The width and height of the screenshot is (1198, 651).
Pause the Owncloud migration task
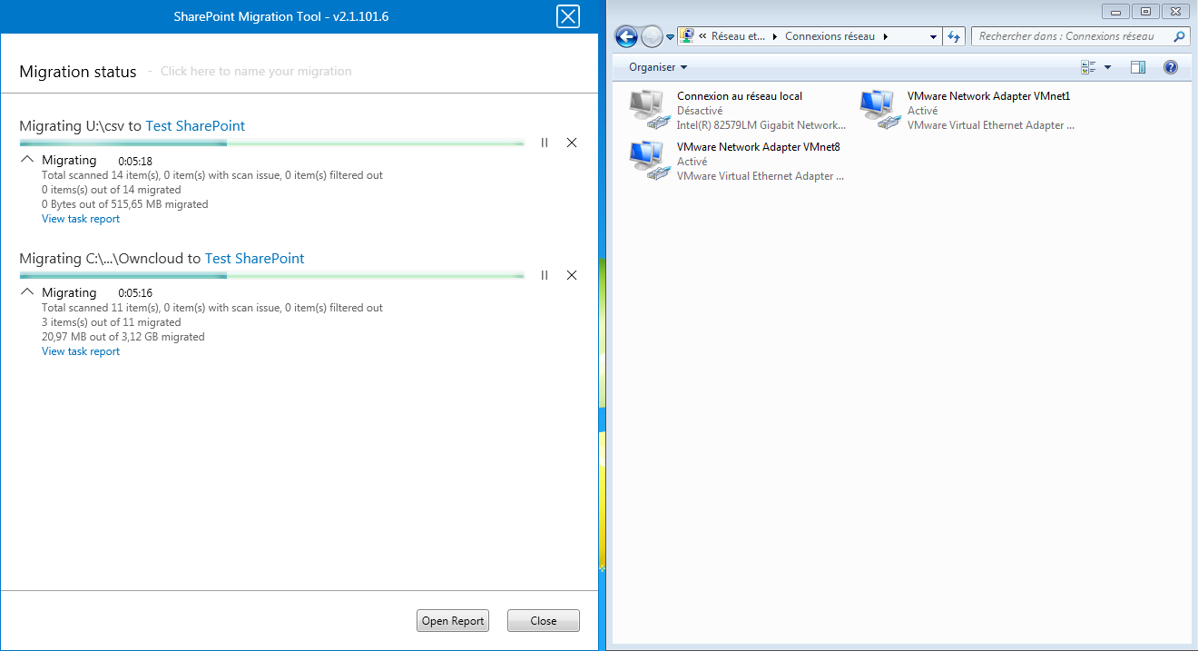(x=545, y=275)
